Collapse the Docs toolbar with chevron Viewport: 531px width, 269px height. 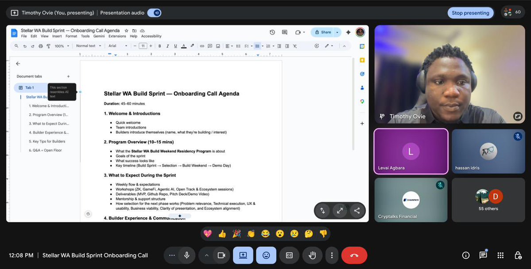(345, 46)
